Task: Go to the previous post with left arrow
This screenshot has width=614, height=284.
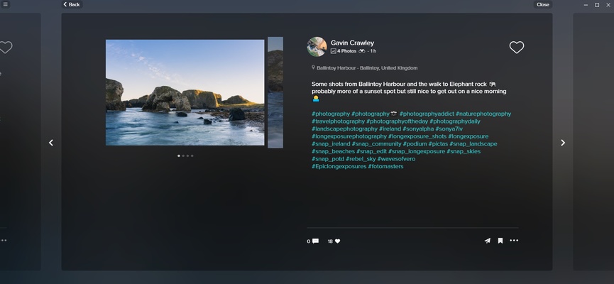Action: [x=51, y=143]
